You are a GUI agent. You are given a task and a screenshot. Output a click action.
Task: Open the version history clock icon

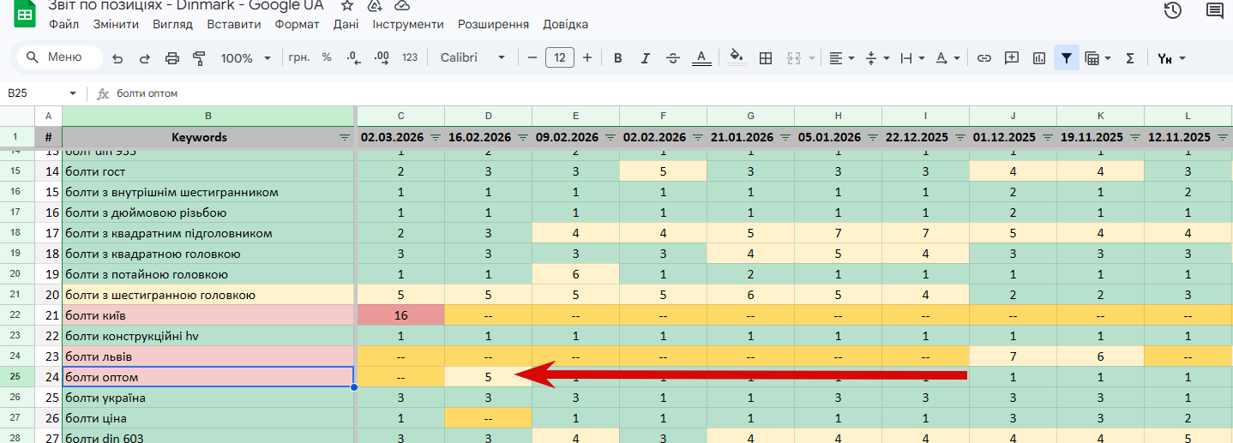pos(1173,10)
